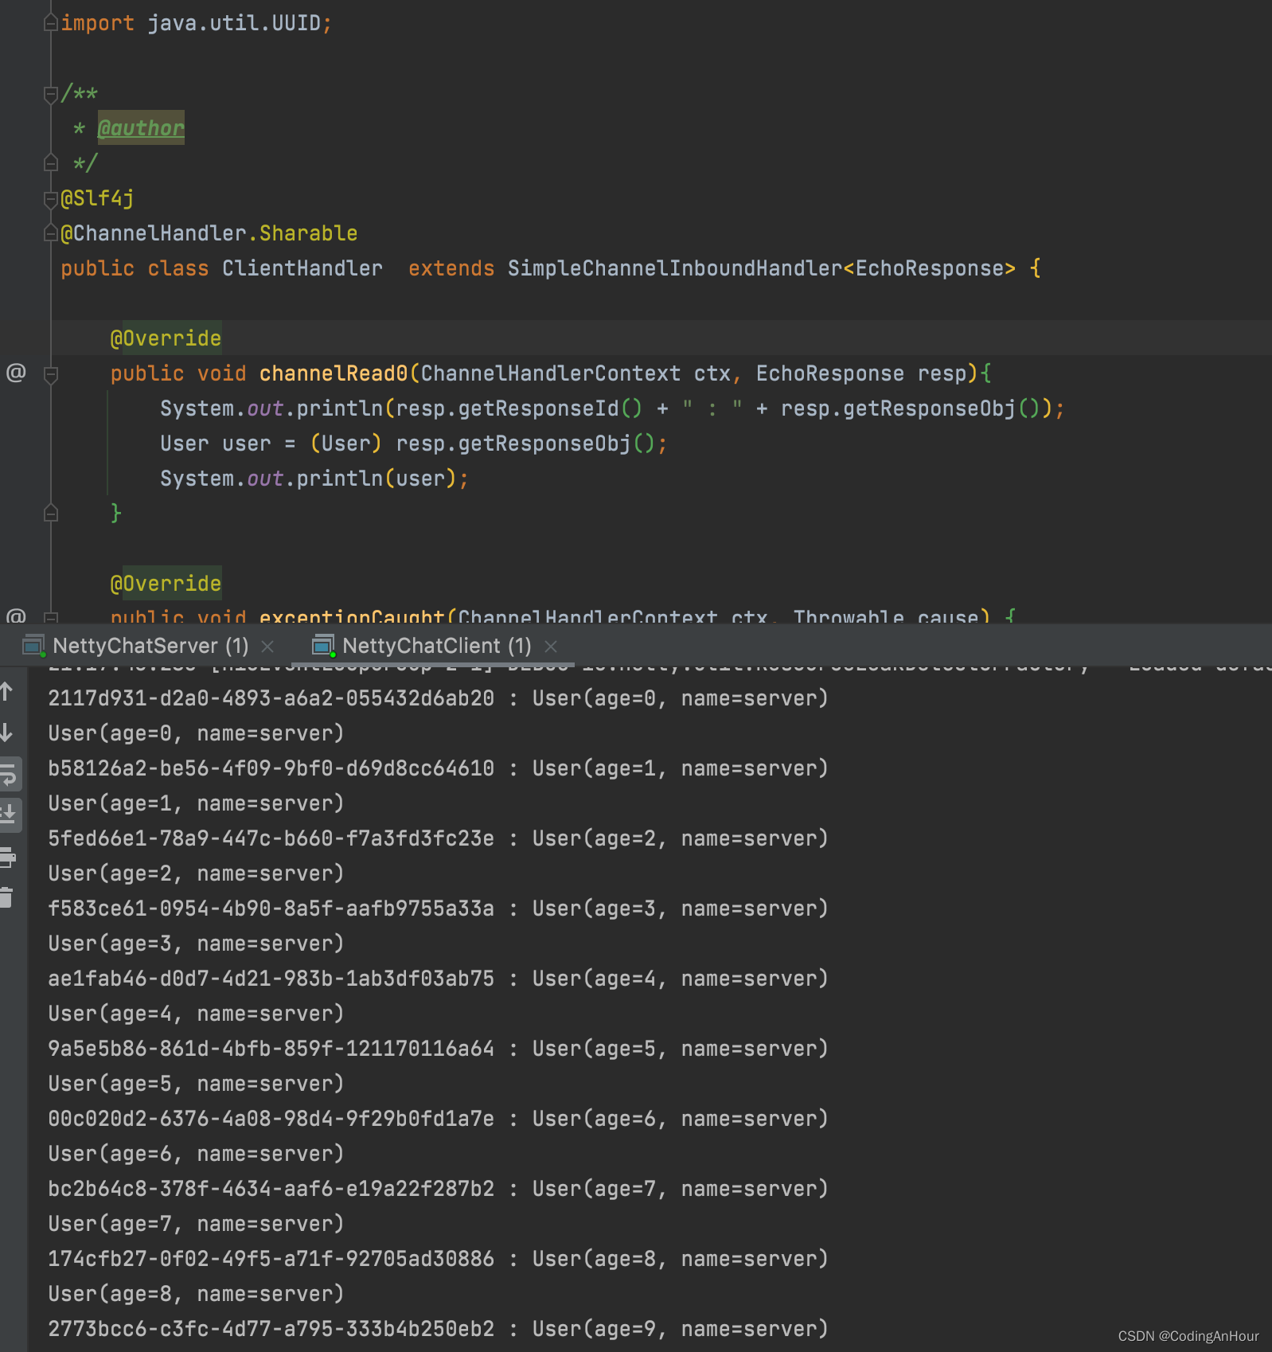Screen dimensions: 1272x1352
Task: Click console line User(age=5, name=server)
Action: click(196, 1084)
